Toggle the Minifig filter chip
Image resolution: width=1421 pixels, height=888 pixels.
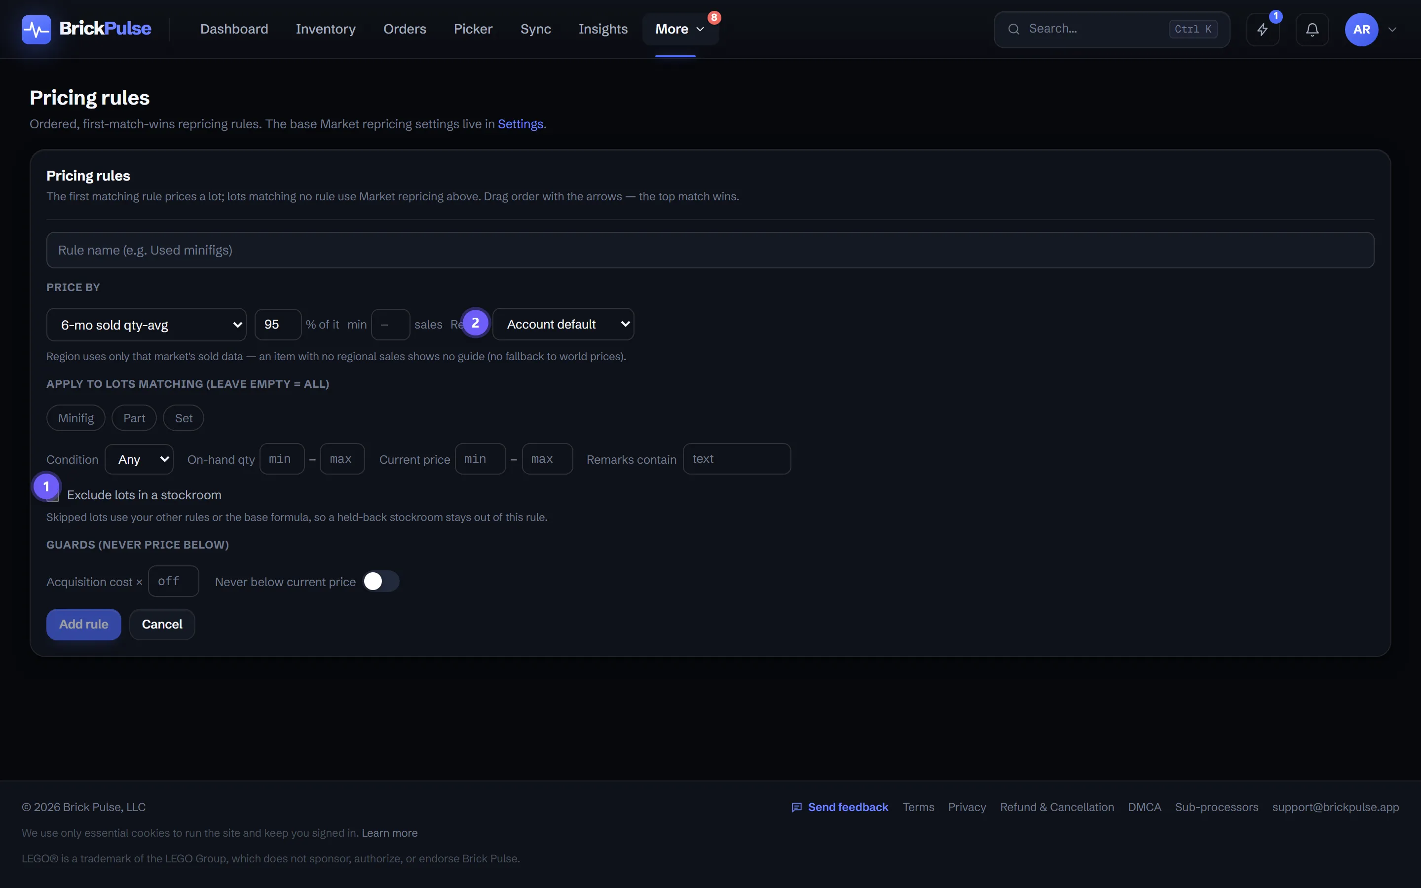76,418
